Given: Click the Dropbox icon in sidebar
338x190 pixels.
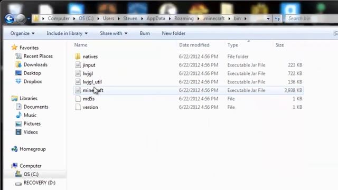Looking at the screenshot, I should (18, 81).
